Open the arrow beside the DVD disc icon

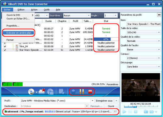[37, 92]
